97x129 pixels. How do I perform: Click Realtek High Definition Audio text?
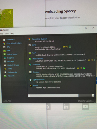pyautogui.click(x=48, y=88)
